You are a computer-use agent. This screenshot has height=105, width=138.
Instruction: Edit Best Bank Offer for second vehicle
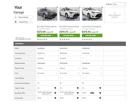click(78, 93)
